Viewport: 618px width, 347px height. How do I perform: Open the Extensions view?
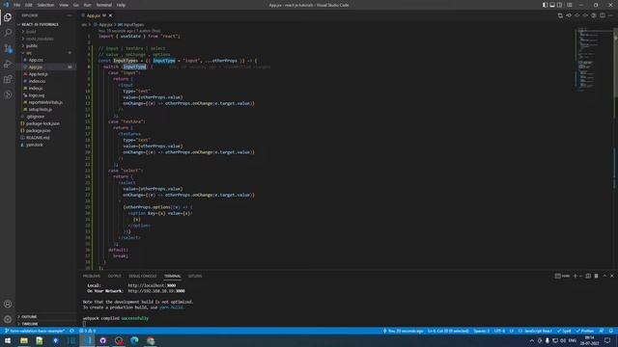pos(8,79)
